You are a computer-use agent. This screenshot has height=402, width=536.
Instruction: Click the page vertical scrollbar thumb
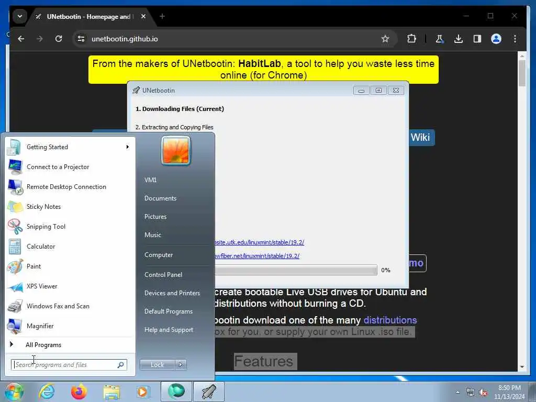coord(522,73)
